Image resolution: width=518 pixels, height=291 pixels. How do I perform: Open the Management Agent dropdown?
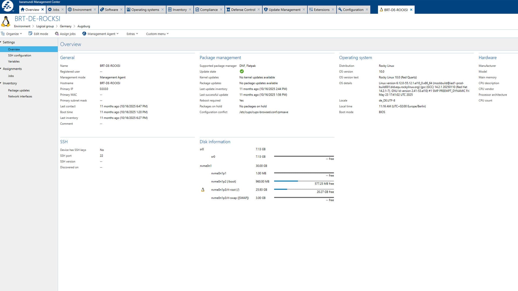(100, 34)
